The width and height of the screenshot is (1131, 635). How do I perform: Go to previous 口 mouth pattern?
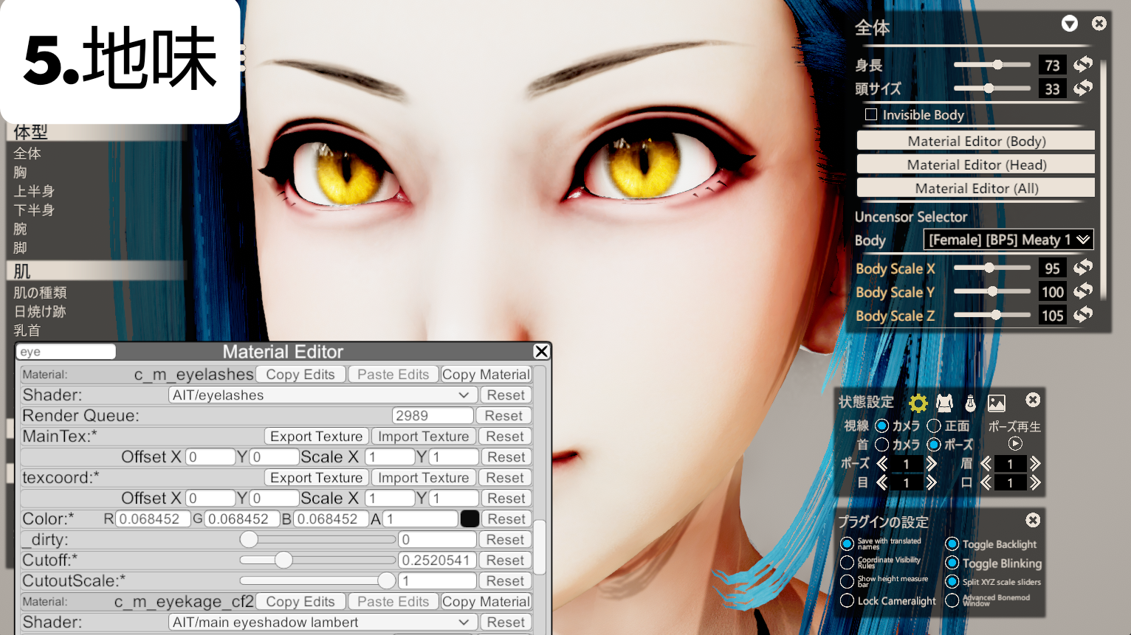point(986,483)
